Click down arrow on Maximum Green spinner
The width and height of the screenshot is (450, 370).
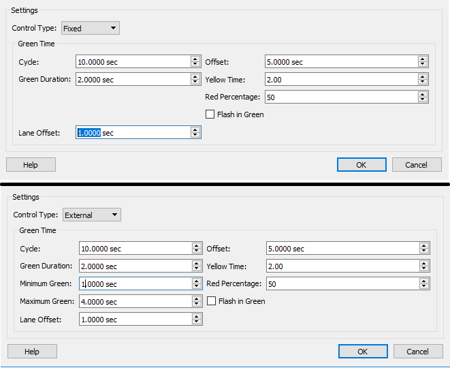[x=197, y=304]
